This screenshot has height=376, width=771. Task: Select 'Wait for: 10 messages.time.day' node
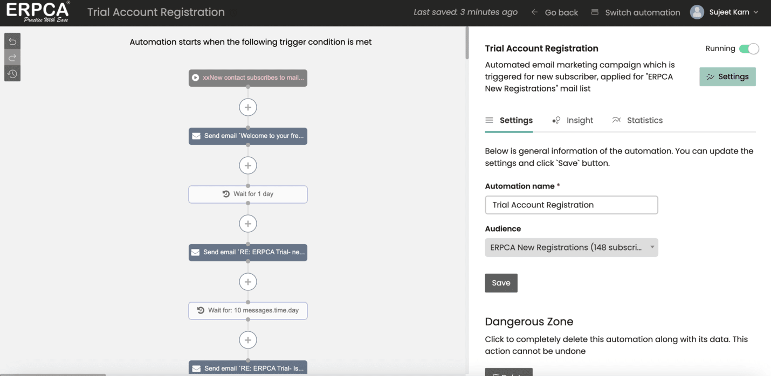coord(248,310)
